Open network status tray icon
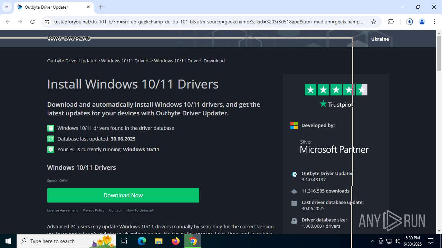Screen dimensions: 442x248 (389, 241)
